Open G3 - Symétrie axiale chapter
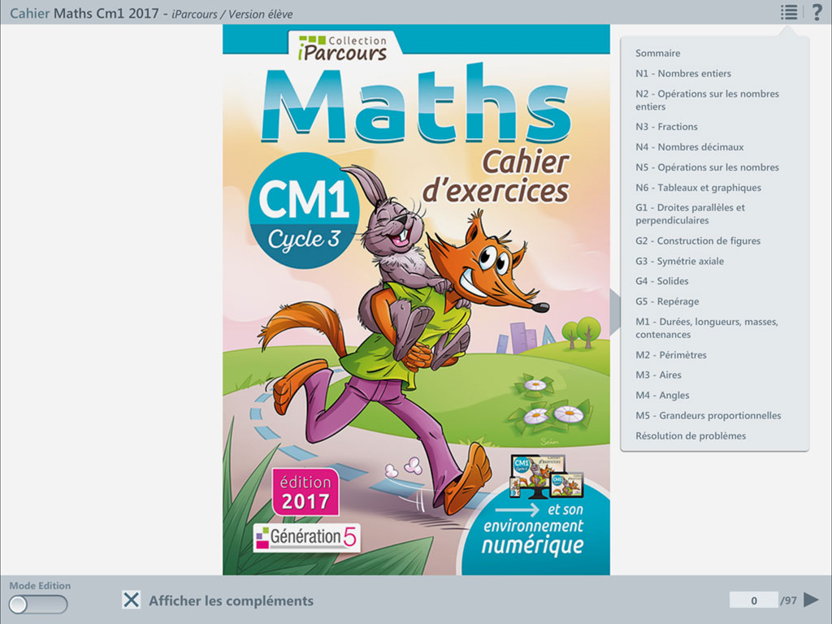 point(680,261)
